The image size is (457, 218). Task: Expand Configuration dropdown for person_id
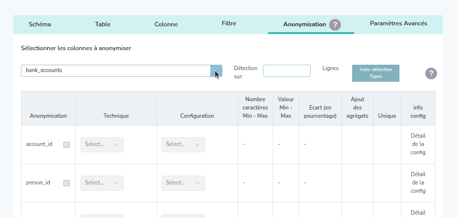[183, 183]
